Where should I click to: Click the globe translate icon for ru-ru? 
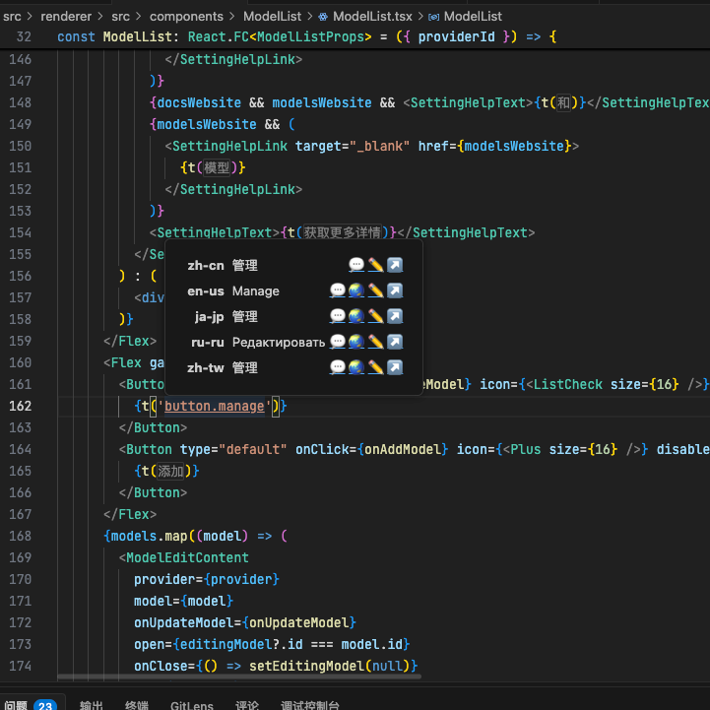pyautogui.click(x=356, y=342)
